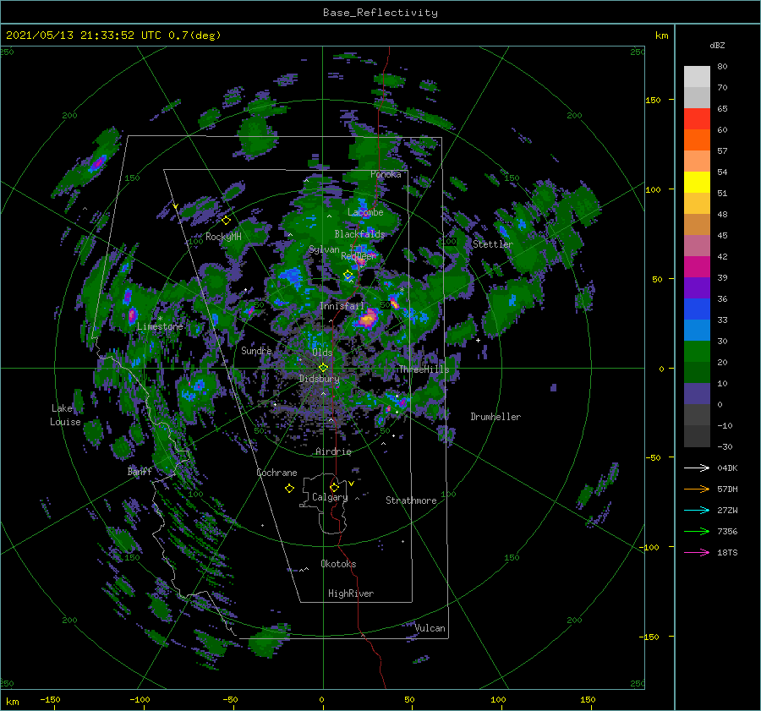
Task: Select yellow diamond marker beside RockyMH
Action: pos(226,221)
